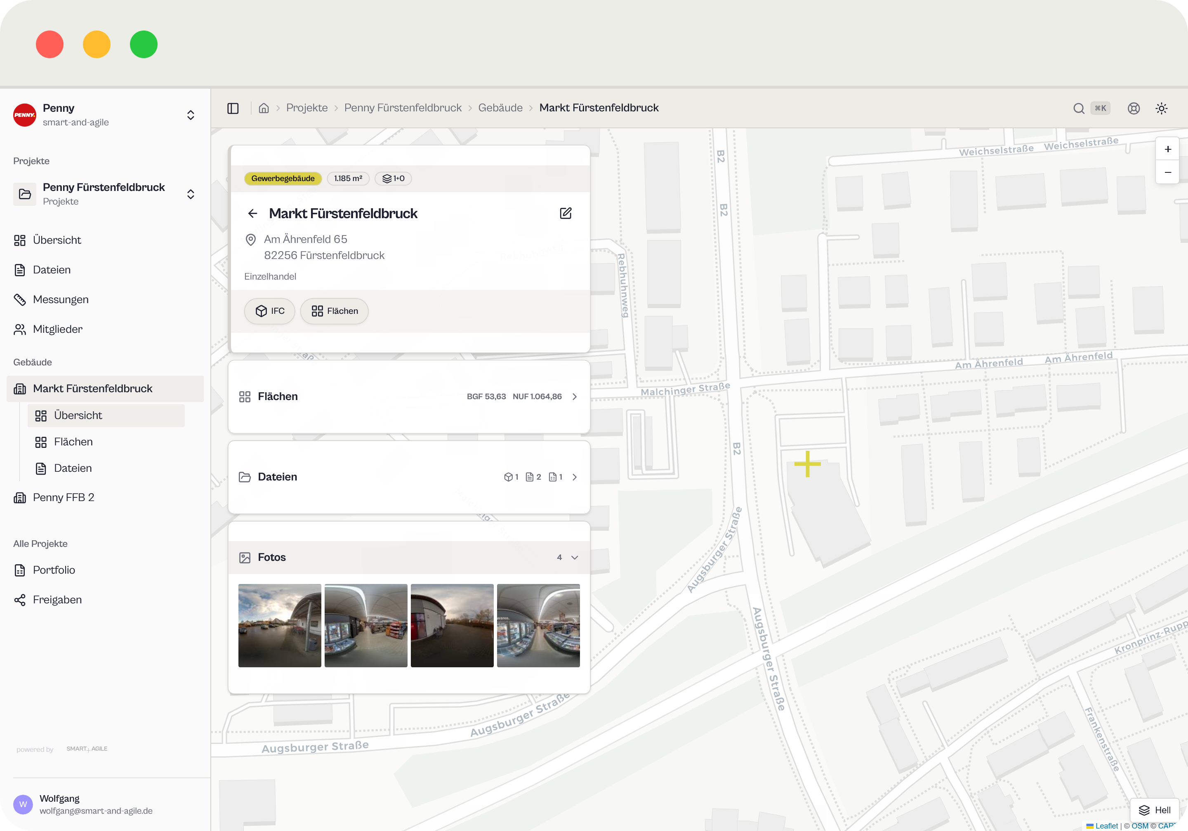Click the NUF 1.064,86 value

pyautogui.click(x=537, y=396)
